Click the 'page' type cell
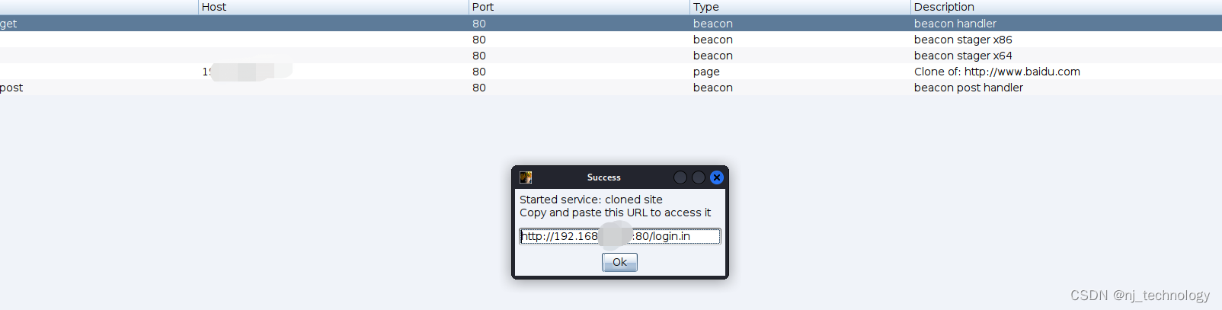This screenshot has width=1222, height=310. [x=706, y=72]
